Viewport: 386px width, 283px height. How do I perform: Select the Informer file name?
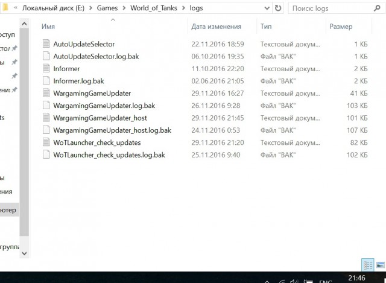(66, 69)
